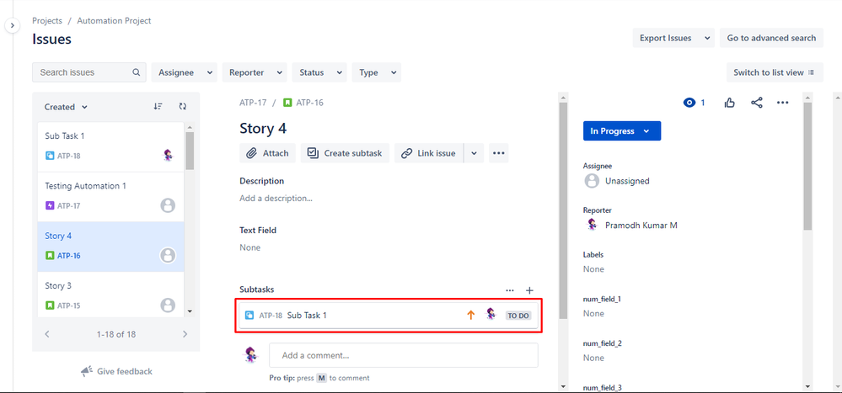Viewport: 842px width, 393px height.
Task: Click the share issue icon
Action: coord(757,103)
